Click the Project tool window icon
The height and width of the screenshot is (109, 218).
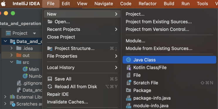8,33
